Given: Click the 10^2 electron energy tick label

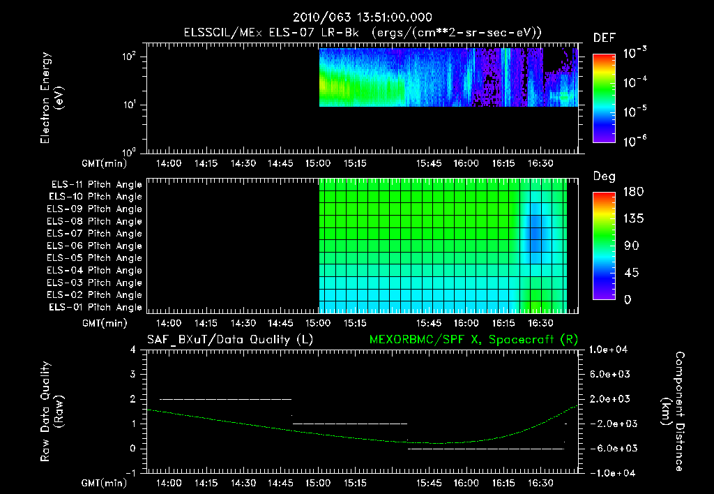Looking at the screenshot, I should (129, 57).
